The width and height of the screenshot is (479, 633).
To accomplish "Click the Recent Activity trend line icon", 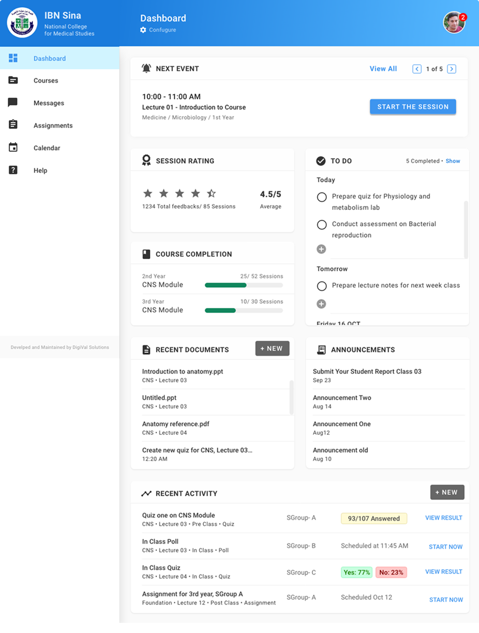I will 146,493.
